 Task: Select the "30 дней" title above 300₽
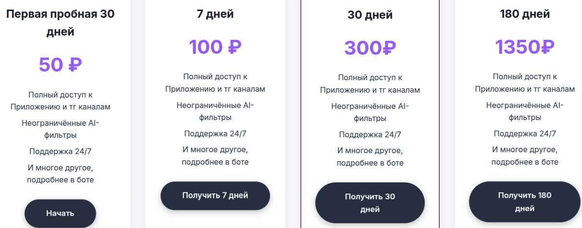pyautogui.click(x=370, y=15)
